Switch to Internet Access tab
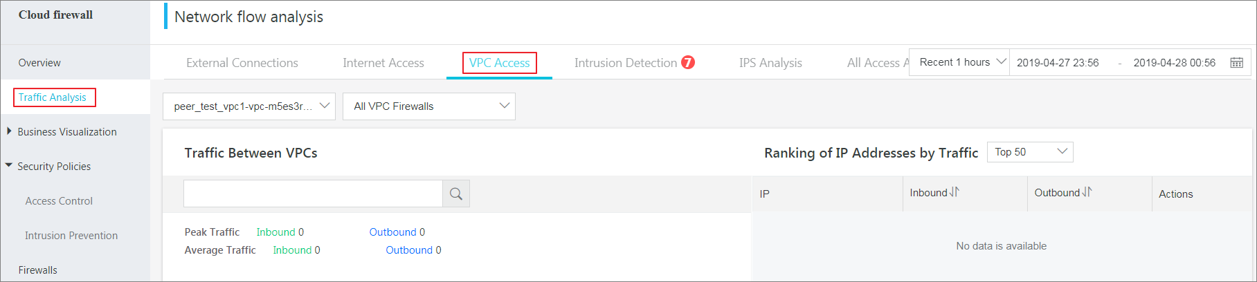Image resolution: width=1257 pixels, height=282 pixels. pos(383,63)
